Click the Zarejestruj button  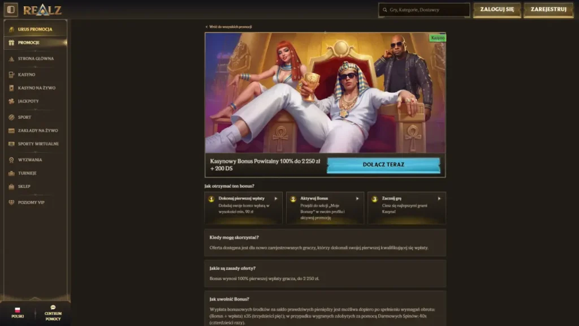[548, 10]
